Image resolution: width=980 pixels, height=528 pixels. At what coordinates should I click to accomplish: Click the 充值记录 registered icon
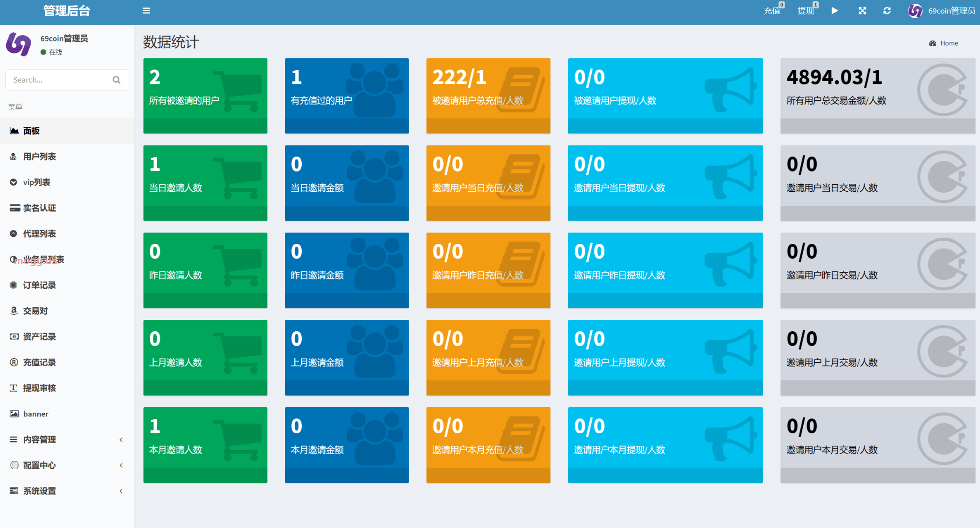coord(14,362)
